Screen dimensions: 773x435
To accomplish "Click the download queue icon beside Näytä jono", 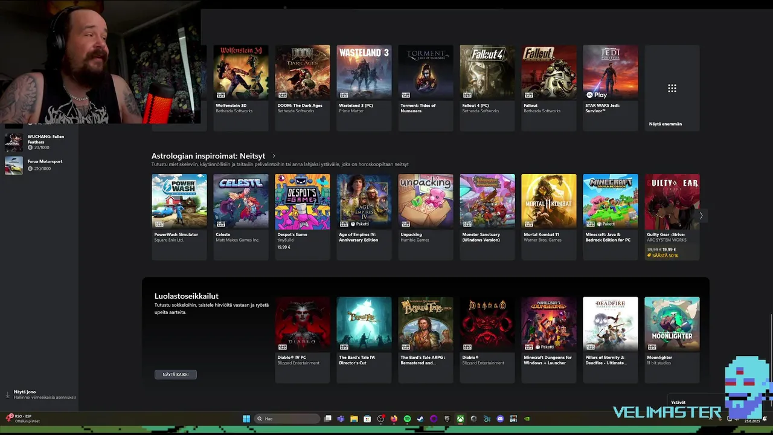I will pos(8,395).
